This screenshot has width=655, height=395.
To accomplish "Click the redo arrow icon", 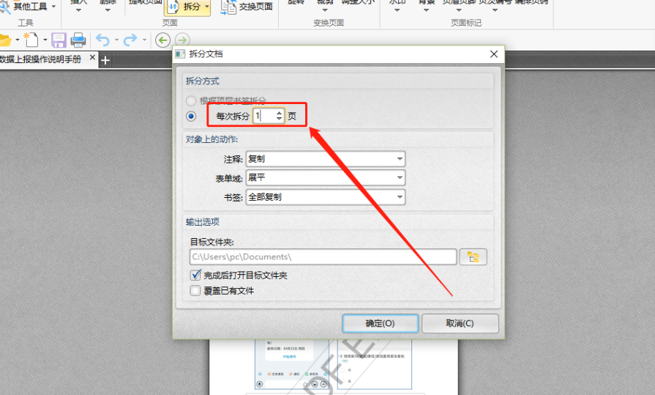I will [130, 40].
